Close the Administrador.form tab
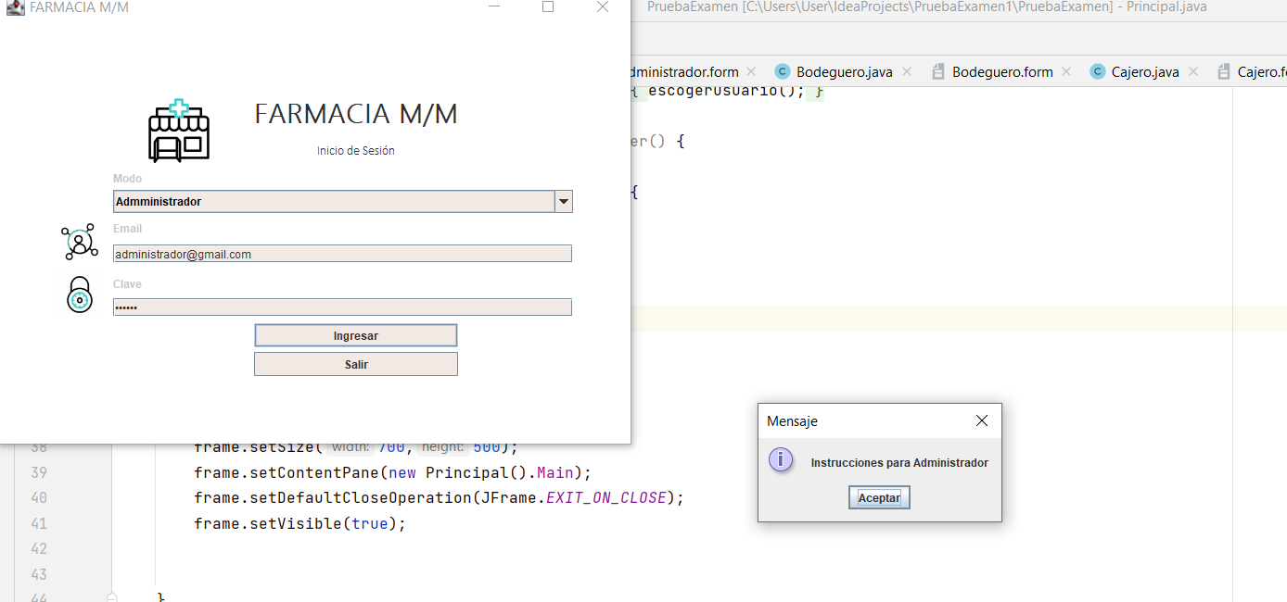This screenshot has width=1287, height=602. pyautogui.click(x=751, y=71)
